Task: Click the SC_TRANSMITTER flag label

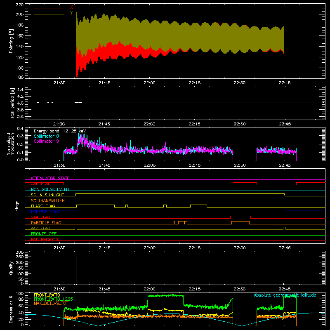Action: click(x=48, y=200)
